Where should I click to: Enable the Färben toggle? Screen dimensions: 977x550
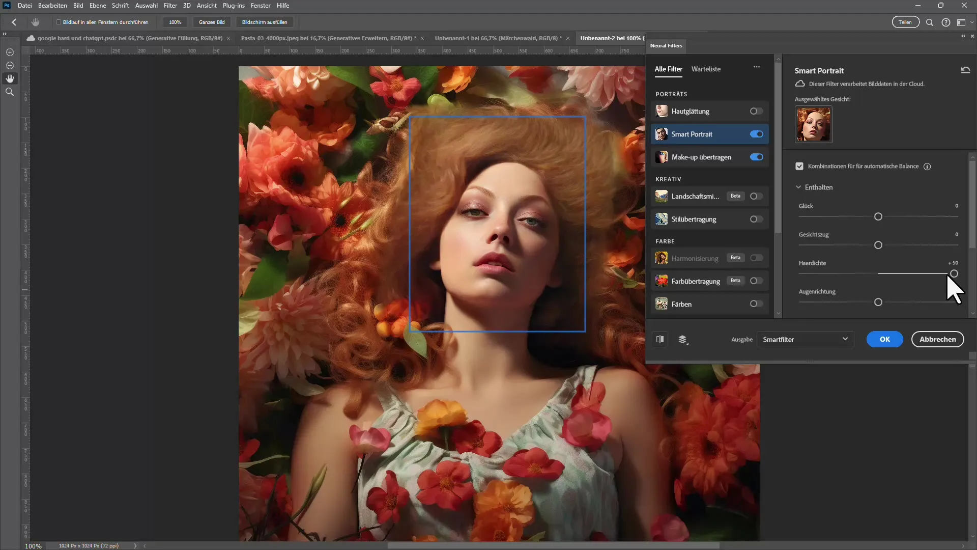pos(756,304)
